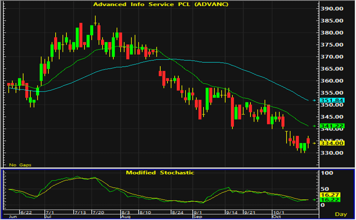356x220 pixels.
Task: Select the 330.00 price axis label
Action: (331, 153)
